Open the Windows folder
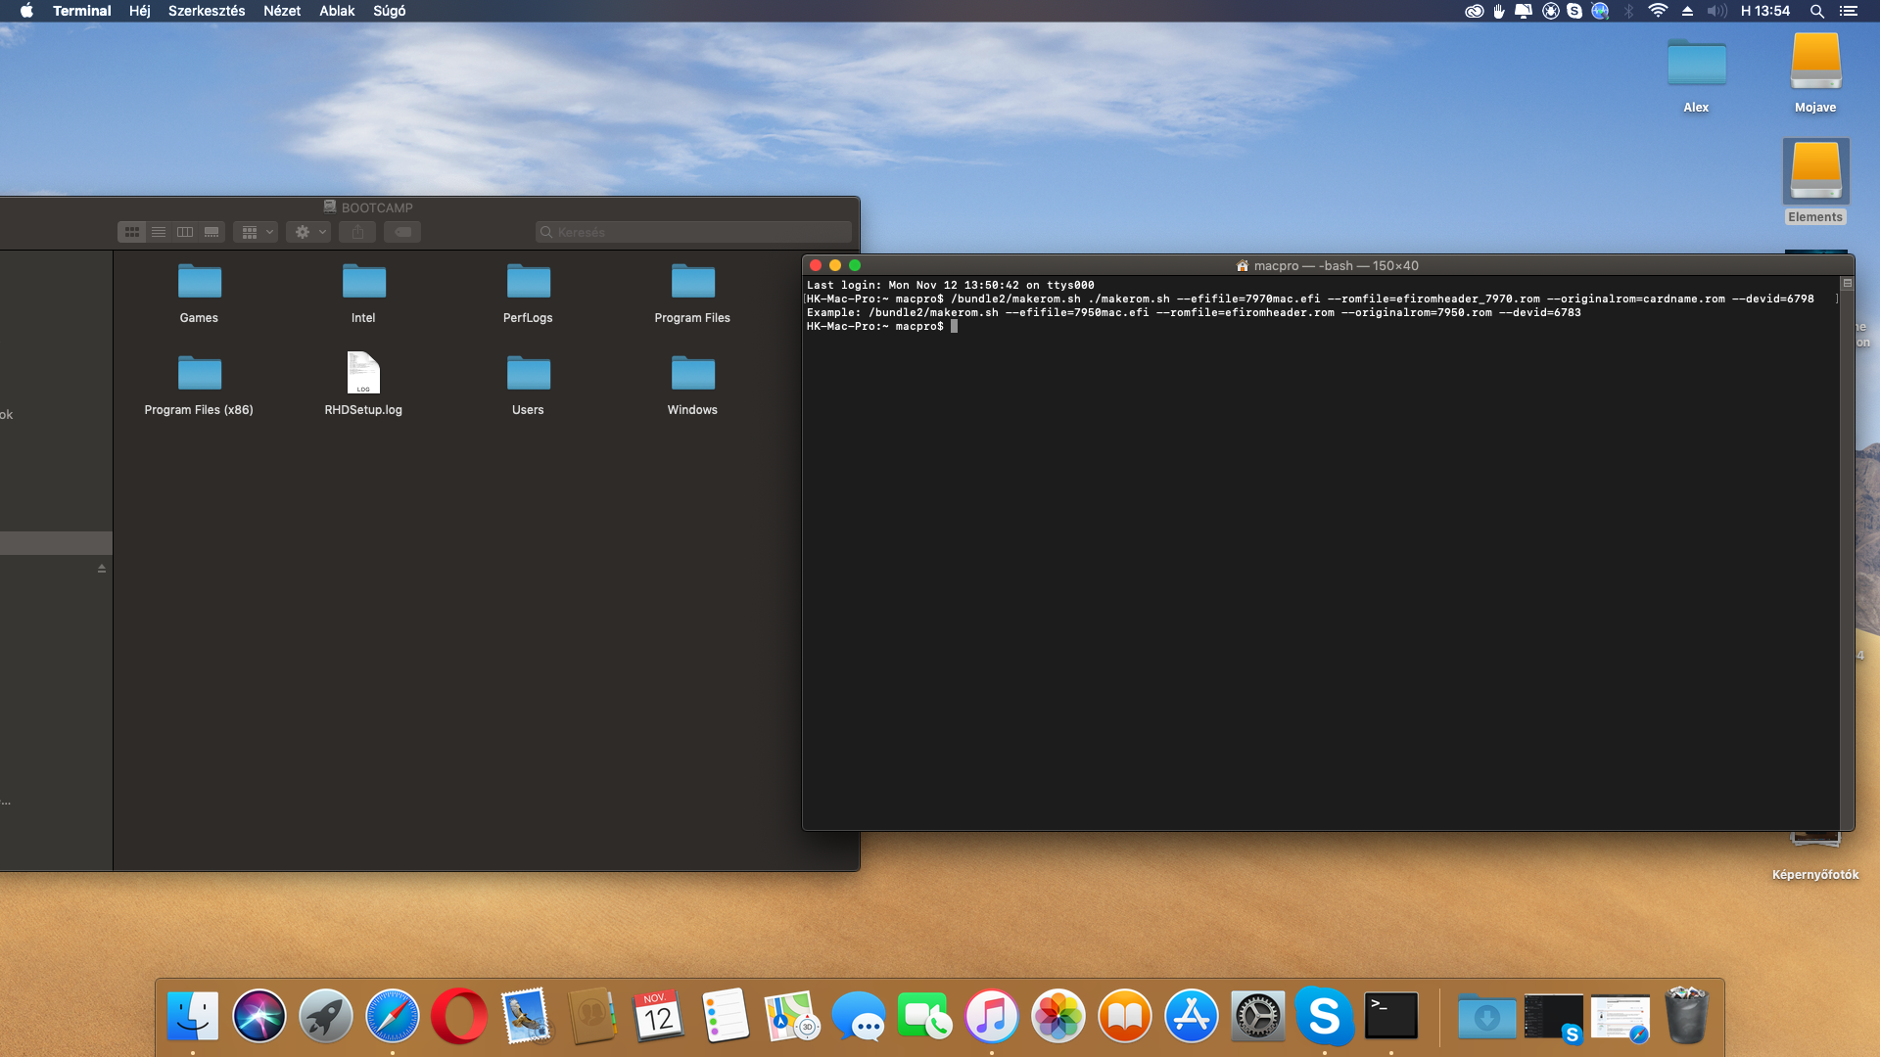This screenshot has height=1057, width=1880. [x=692, y=375]
